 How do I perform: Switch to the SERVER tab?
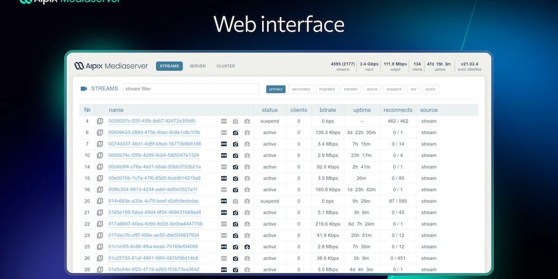click(x=197, y=66)
